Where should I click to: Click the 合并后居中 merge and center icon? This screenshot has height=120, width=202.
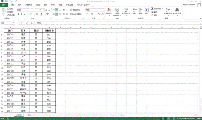[x=72, y=14]
